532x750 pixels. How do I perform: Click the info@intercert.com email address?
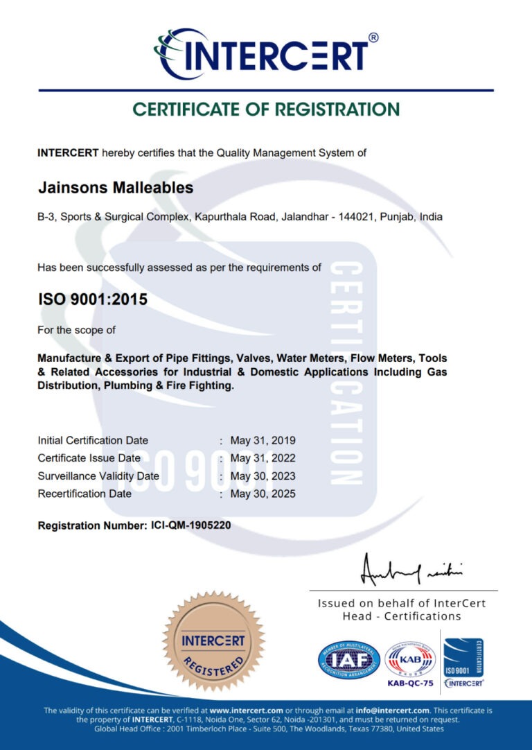tap(392, 710)
